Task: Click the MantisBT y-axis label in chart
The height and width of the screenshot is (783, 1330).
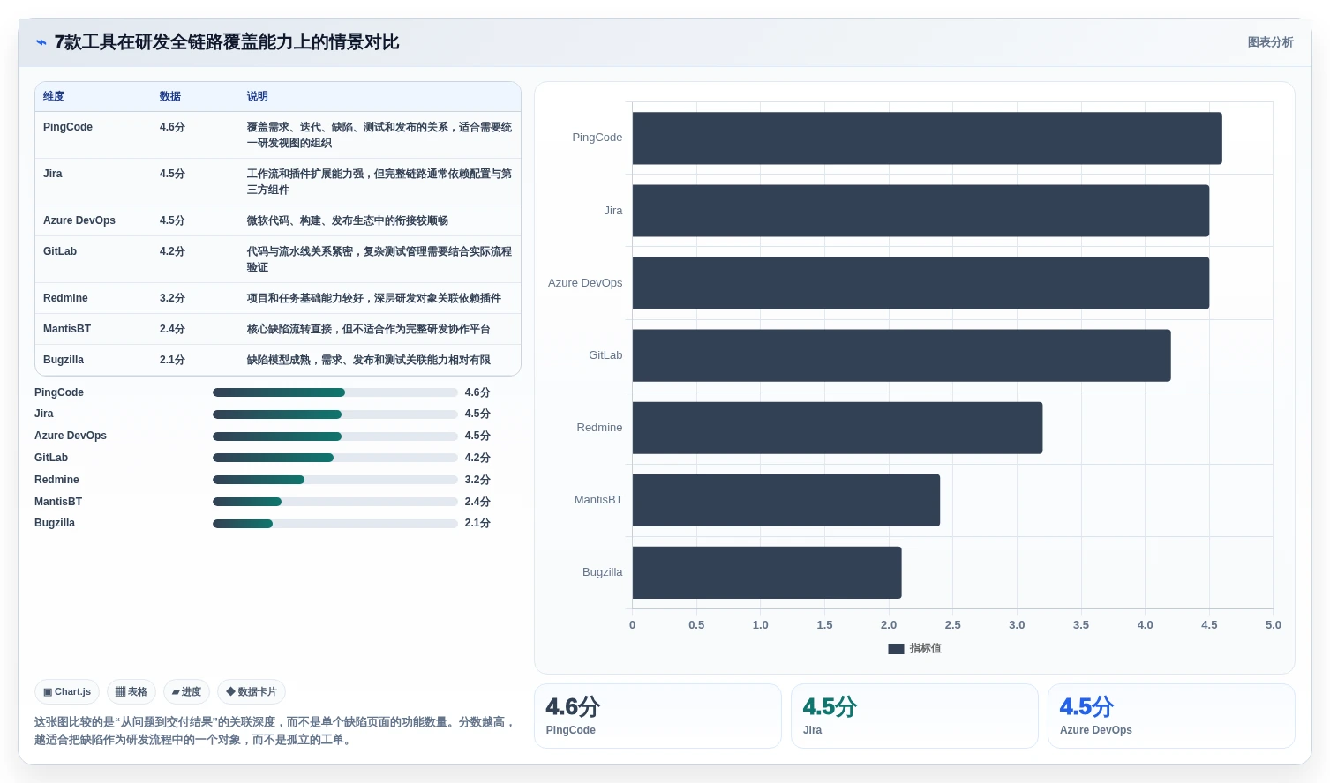Action: click(x=598, y=500)
